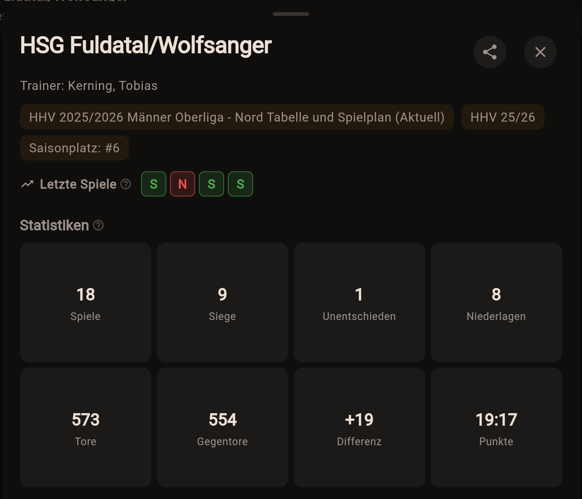
Task: Click the first green S badge
Action: (154, 184)
